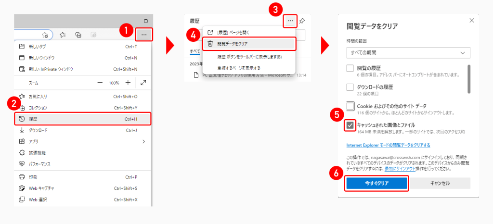The width and height of the screenshot is (493, 224).
Task: Check the ダウンロードの履歴 checkbox
Action: [350, 87]
